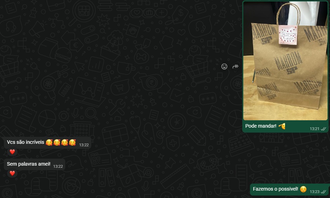Select the 'Vcs são incríveis' message bubble
330x198 pixels.
pos(47,142)
